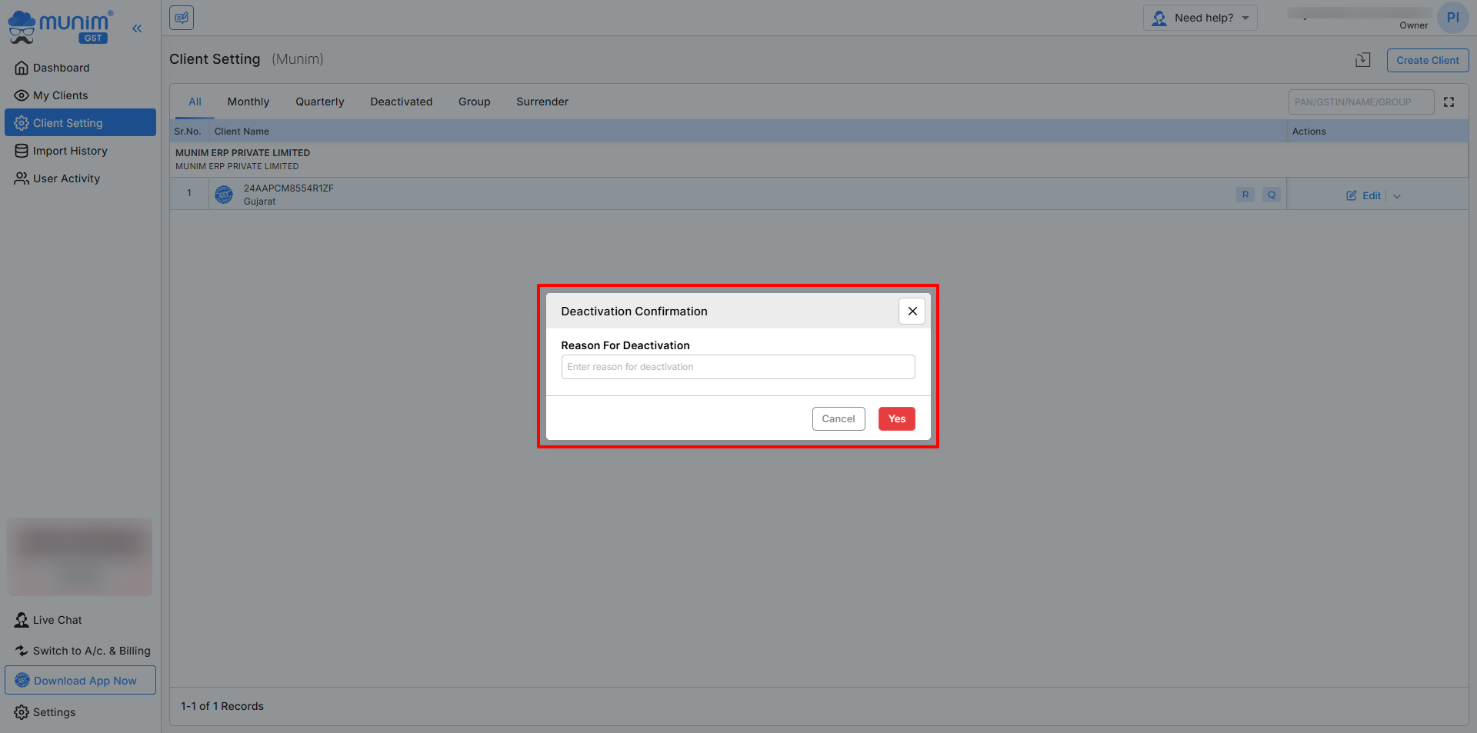
Task: Click the import icon beside Create Client
Action: (x=1362, y=60)
